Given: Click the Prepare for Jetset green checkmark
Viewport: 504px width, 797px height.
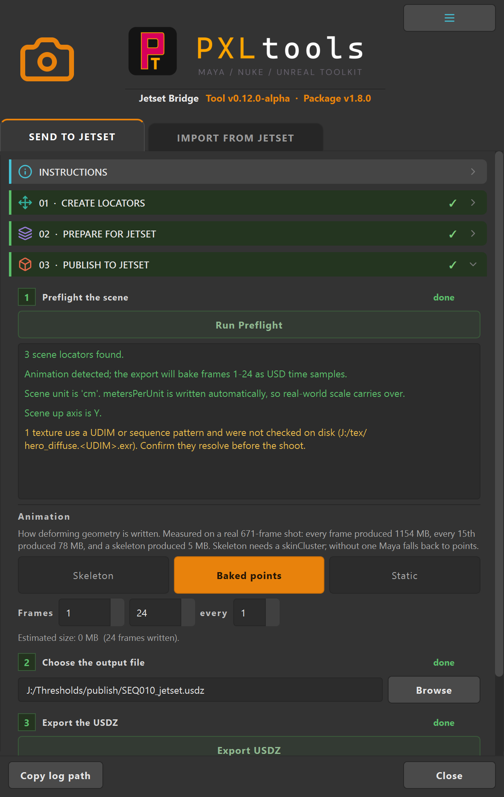Looking at the screenshot, I should (452, 234).
